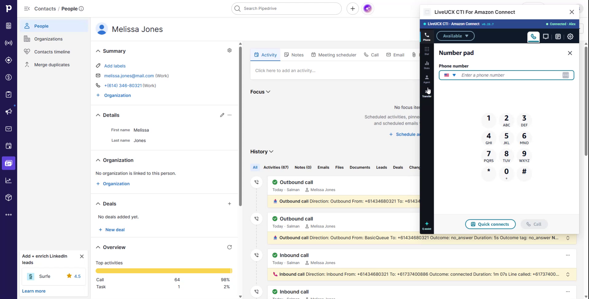Viewport: 589px width, 299px height.
Task: Open the LiveUCX chat panel icon
Action: 546,37
